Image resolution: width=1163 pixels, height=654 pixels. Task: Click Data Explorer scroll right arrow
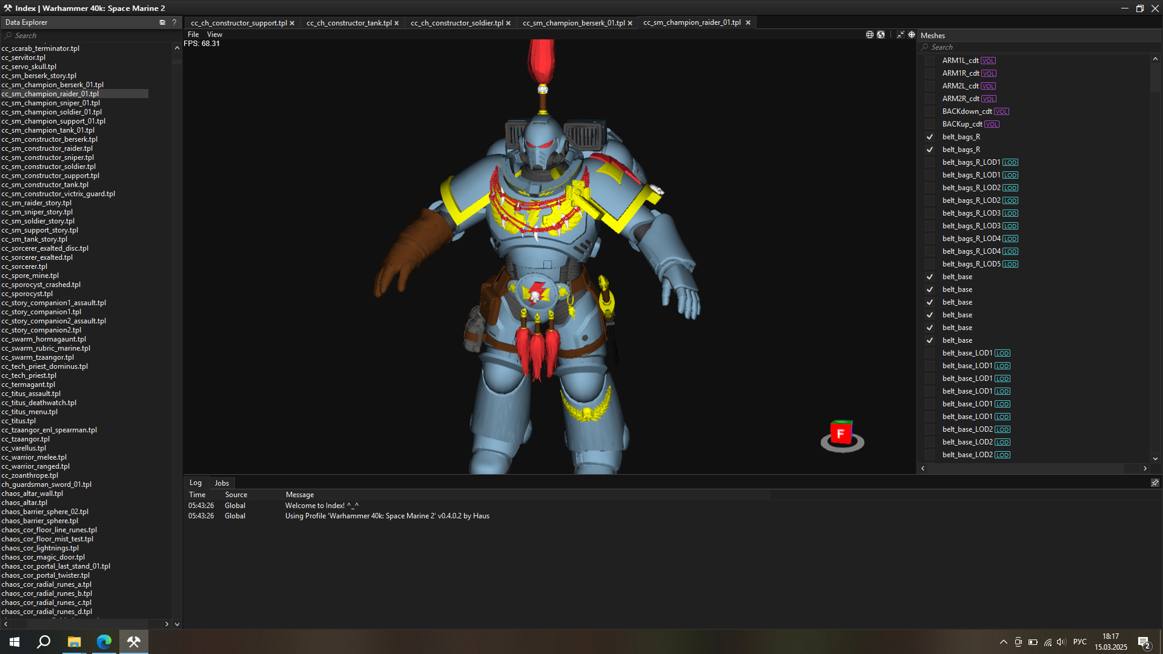point(167,624)
